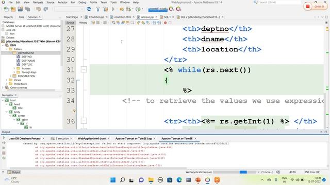
Task: Click the Search input field at top right
Action: (x=279, y=2)
